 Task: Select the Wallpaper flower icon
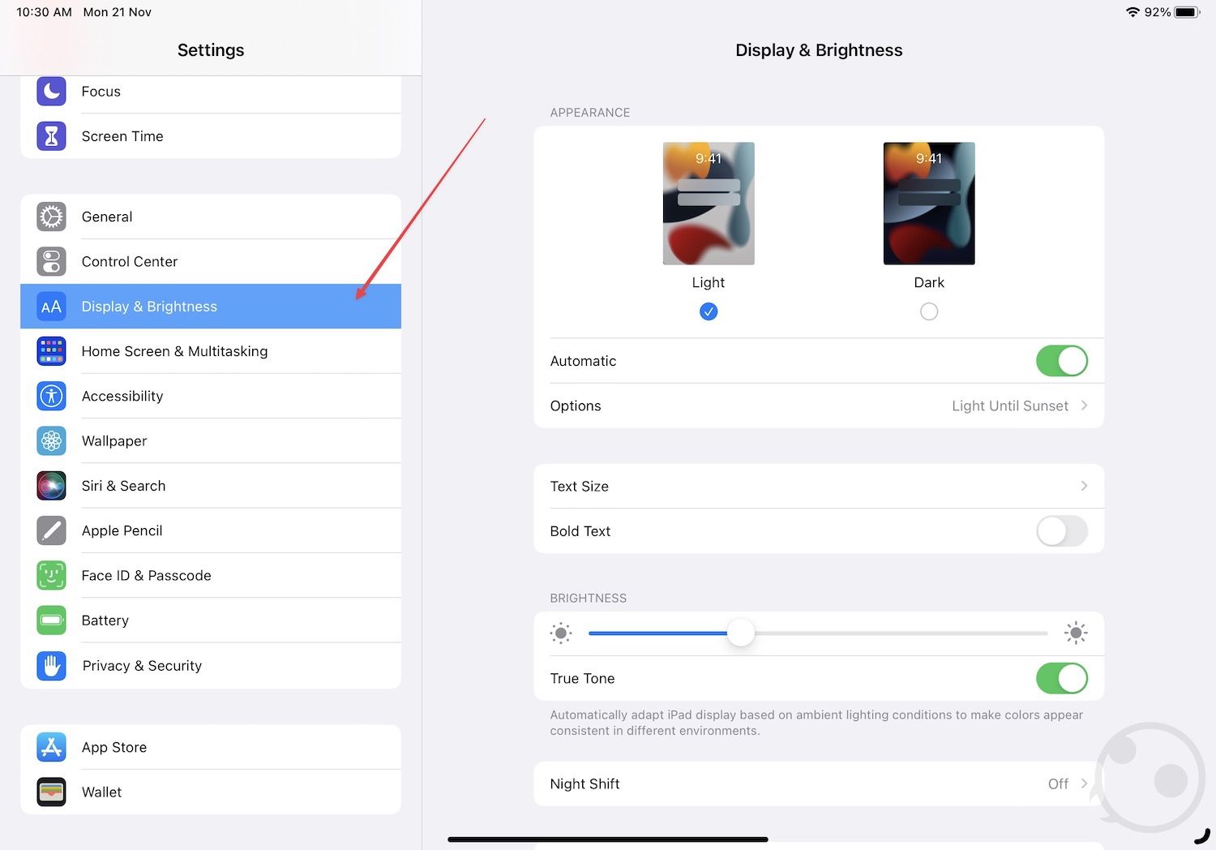51,440
